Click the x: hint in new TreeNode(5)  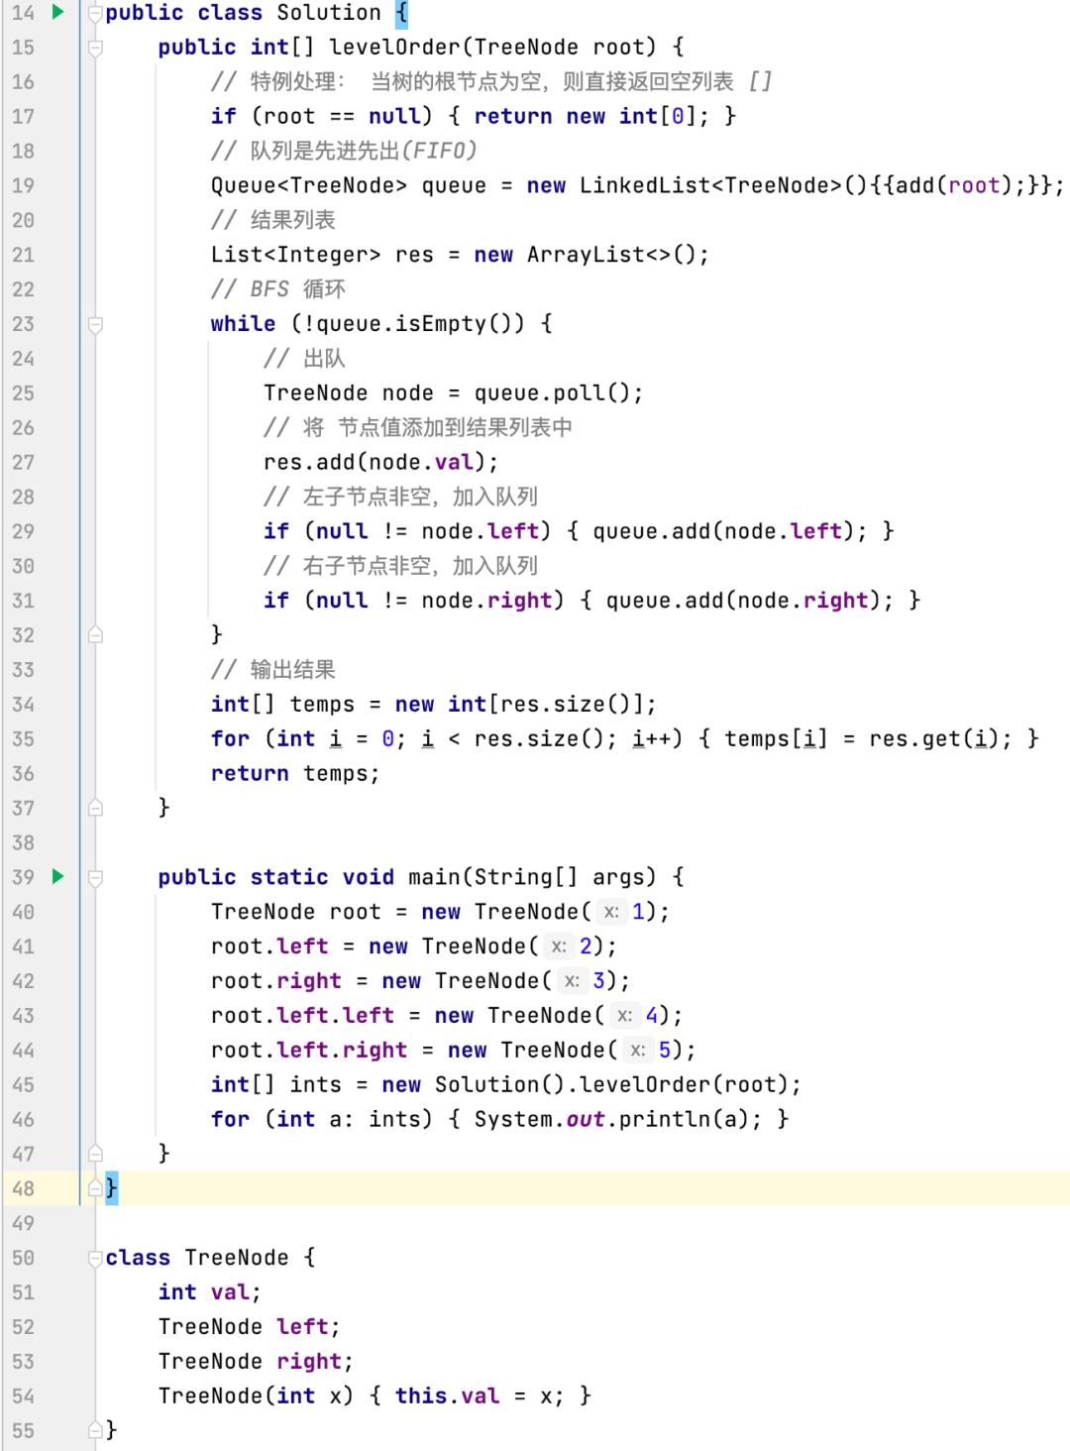click(638, 1051)
